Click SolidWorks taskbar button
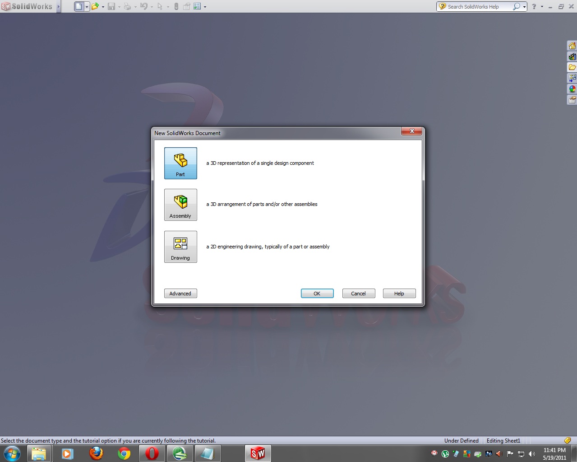 [258, 453]
